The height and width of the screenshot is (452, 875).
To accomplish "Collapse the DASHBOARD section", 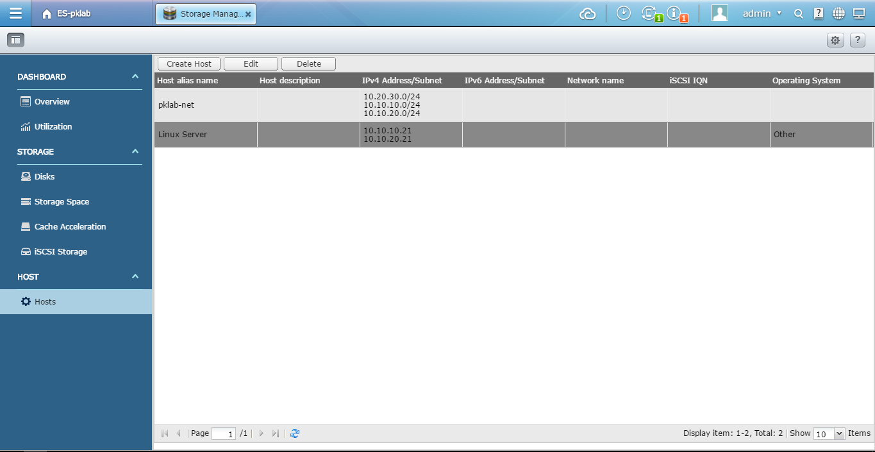I will 135,77.
